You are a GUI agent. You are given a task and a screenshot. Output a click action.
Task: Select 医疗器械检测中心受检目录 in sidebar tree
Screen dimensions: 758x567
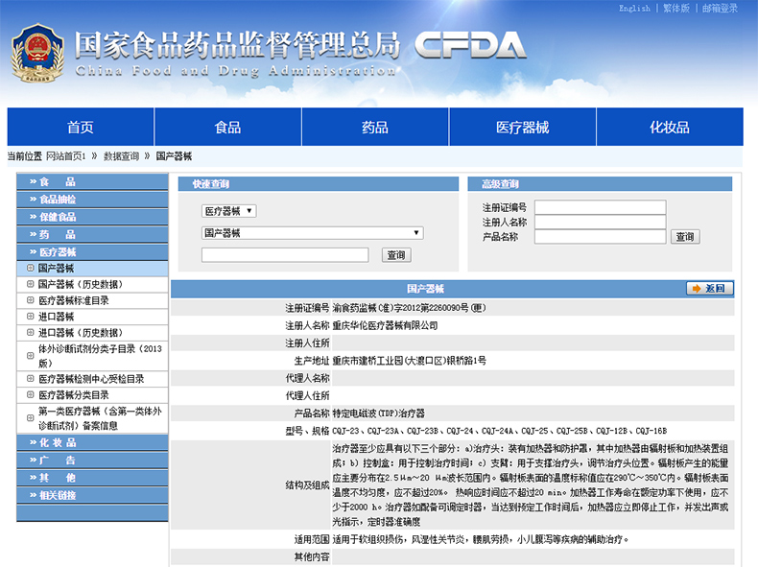pyautogui.click(x=91, y=379)
